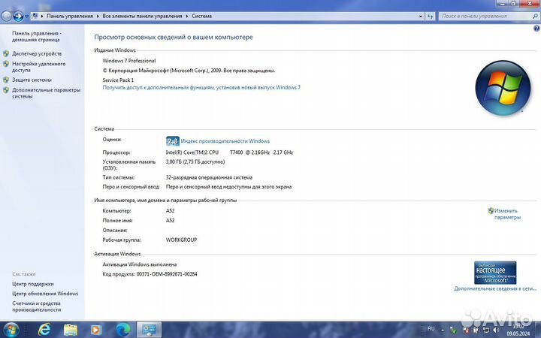
Task: Open Internet Explorer from the taskbar
Action: pos(44,329)
